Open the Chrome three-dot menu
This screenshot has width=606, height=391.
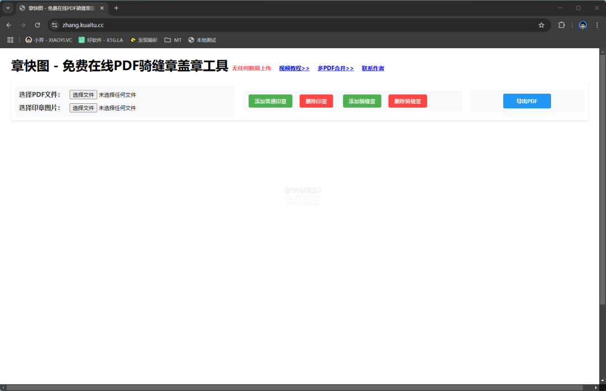(597, 25)
